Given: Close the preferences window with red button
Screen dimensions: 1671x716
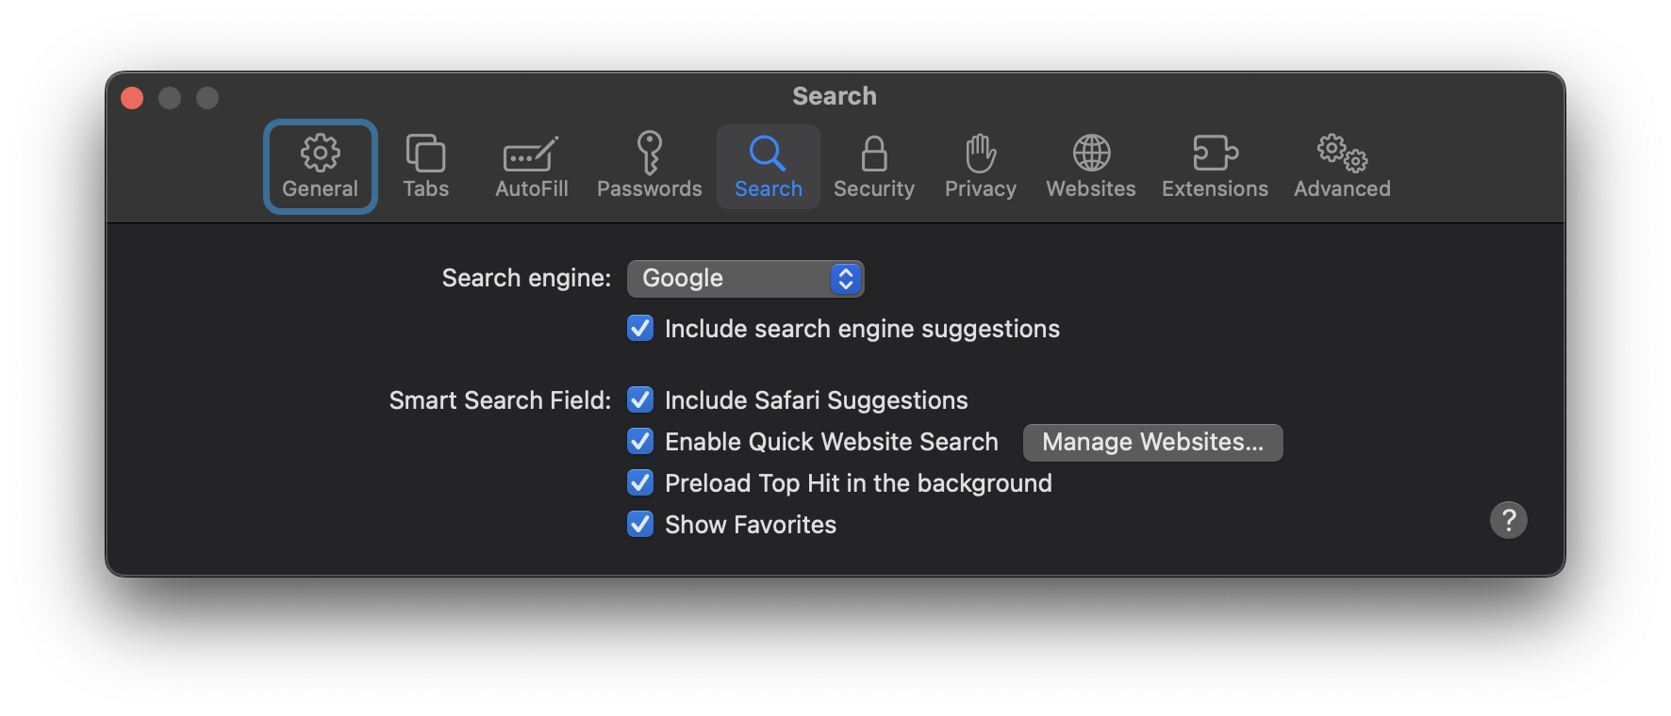Looking at the screenshot, I should pos(132,98).
